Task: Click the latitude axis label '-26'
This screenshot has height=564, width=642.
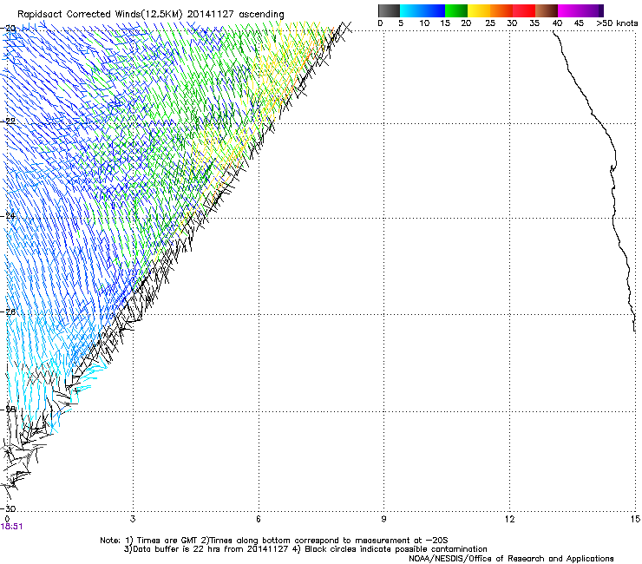Action: click(8, 312)
